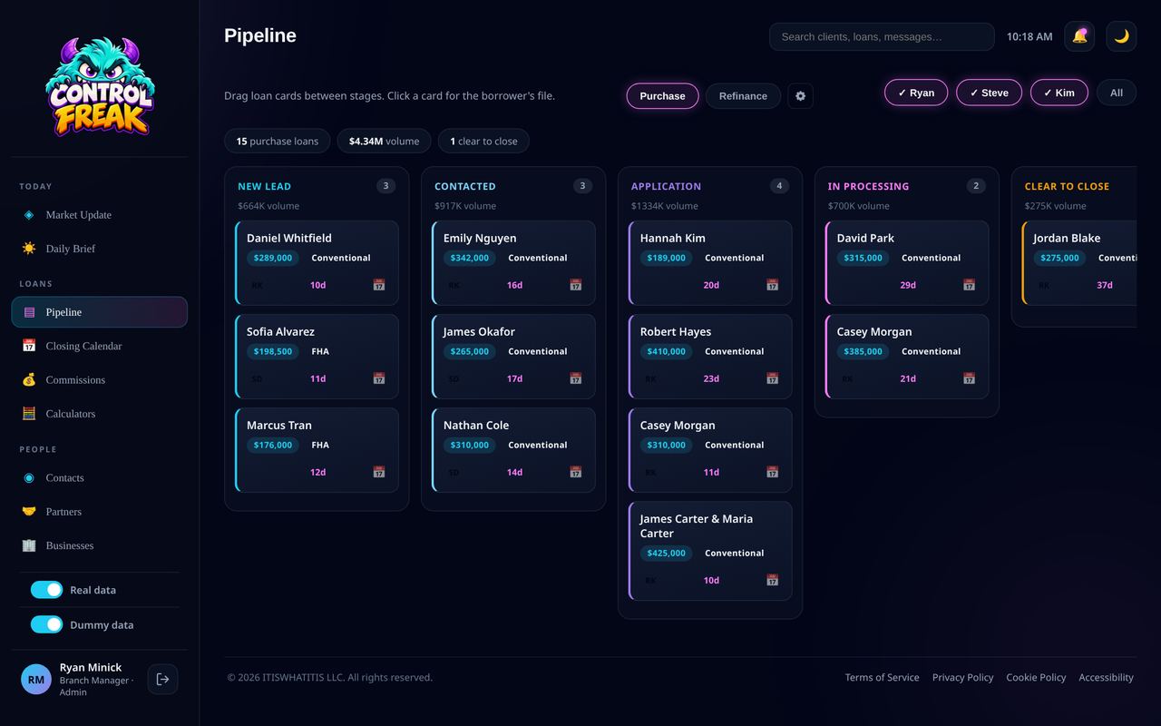The width and height of the screenshot is (1161, 726).
Task: Click the Calculators abacus icon
Action: pos(29,414)
